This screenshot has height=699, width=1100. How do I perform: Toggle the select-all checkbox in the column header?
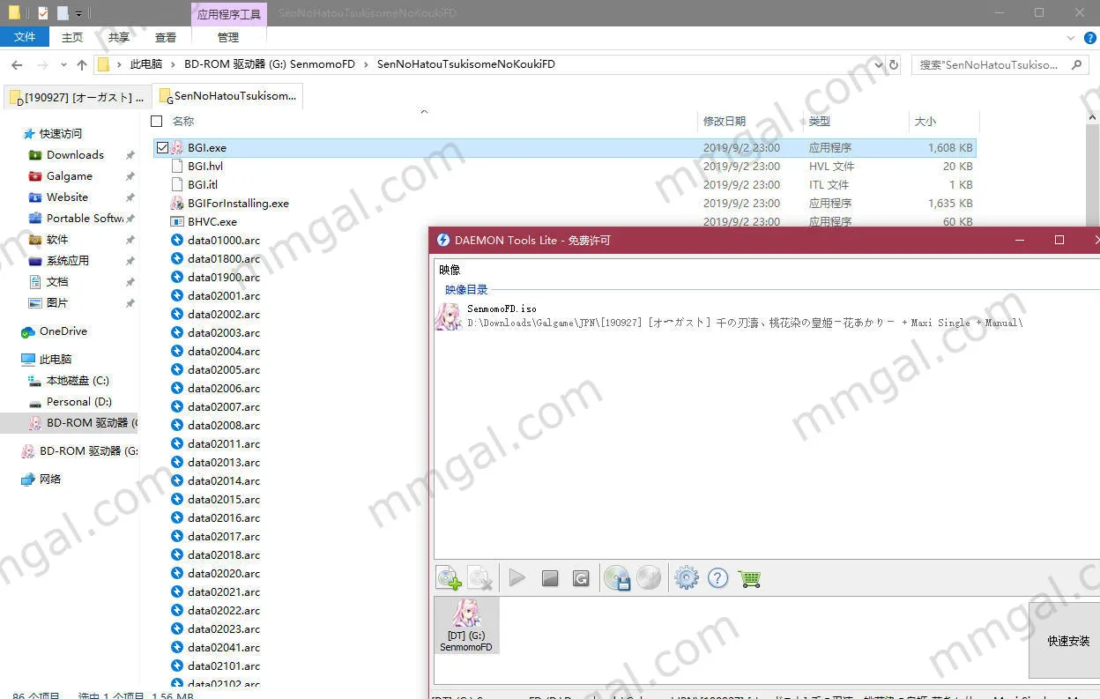pos(157,121)
